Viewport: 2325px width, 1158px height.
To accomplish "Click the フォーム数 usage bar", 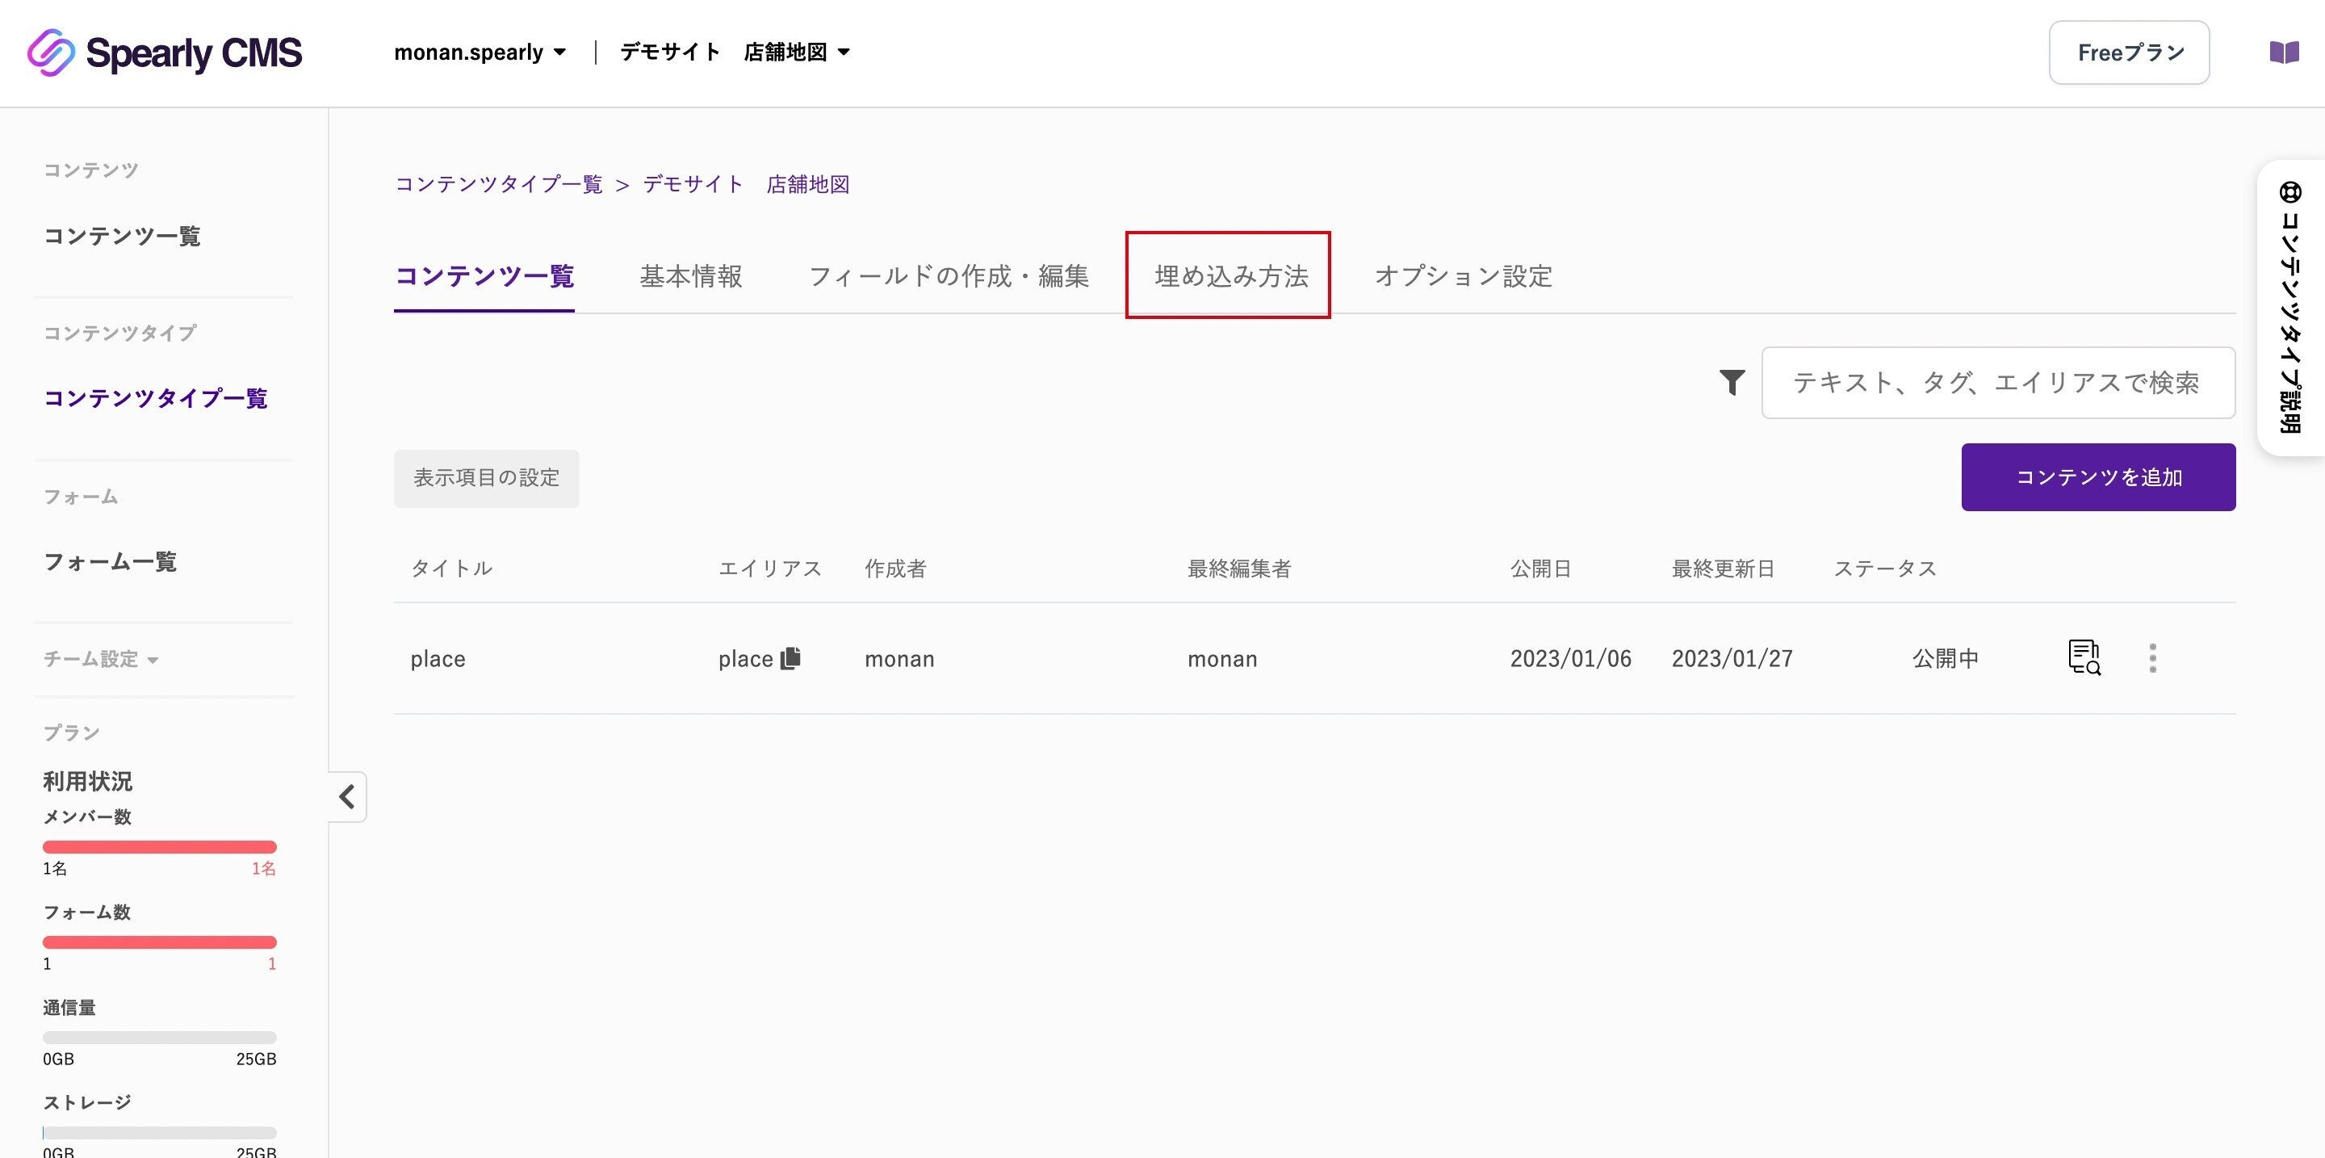I will [160, 942].
